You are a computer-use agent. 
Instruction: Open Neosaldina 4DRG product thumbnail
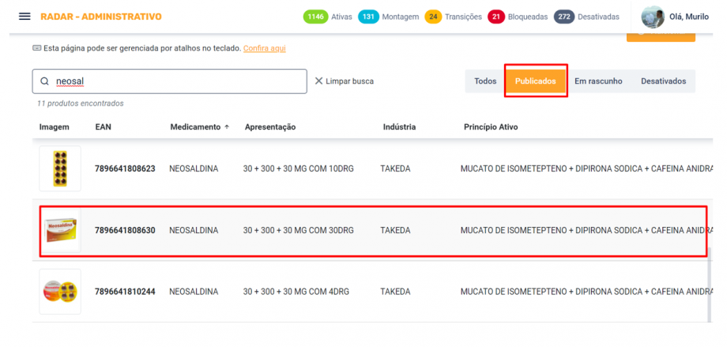(60, 292)
